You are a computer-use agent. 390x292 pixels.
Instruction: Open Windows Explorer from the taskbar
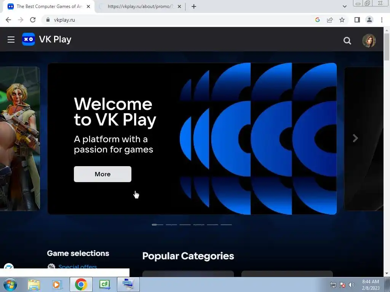coord(34,284)
